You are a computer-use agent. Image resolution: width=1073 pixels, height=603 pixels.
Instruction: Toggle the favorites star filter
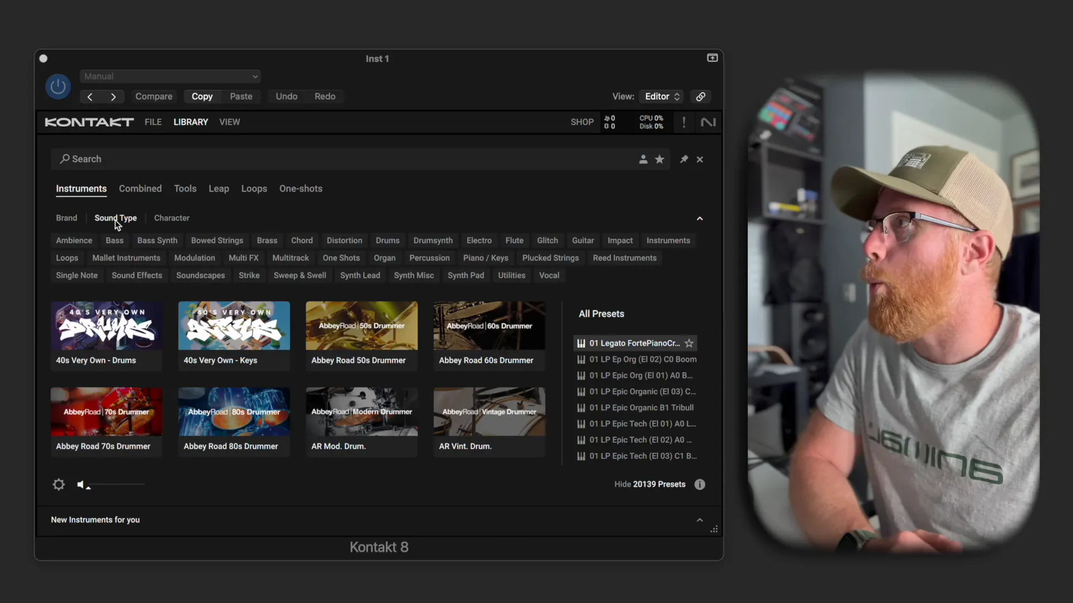click(659, 160)
